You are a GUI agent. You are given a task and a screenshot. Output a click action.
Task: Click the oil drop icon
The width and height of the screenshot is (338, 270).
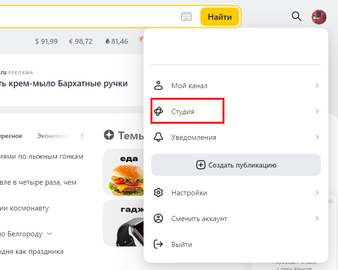coord(107,41)
